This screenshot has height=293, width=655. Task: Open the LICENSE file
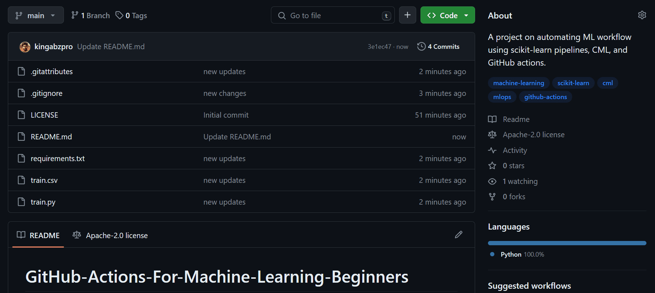pyautogui.click(x=44, y=115)
